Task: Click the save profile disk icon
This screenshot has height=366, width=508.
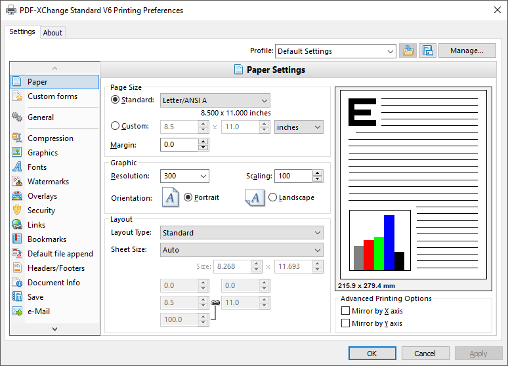Action: pos(428,51)
